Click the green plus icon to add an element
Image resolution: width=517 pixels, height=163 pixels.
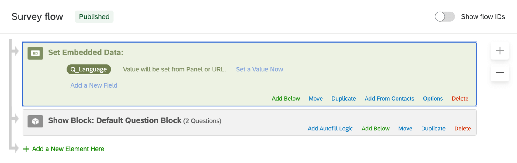[26, 149]
